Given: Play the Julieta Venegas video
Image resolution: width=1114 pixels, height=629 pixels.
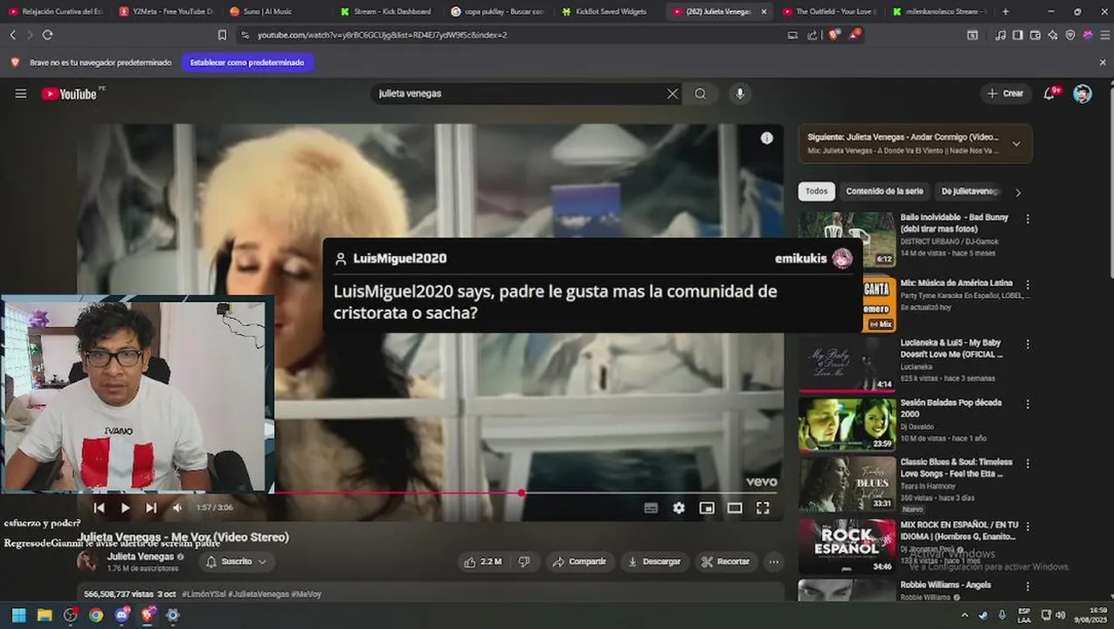Looking at the screenshot, I should tap(125, 508).
